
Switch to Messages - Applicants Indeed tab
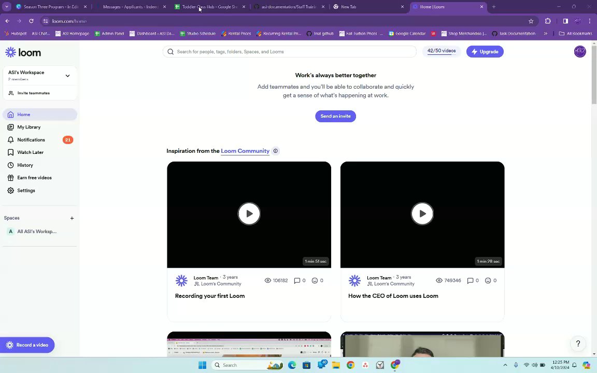(x=131, y=7)
